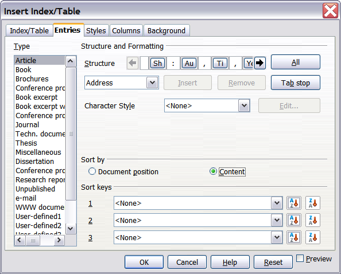Select Journal in Type list
The height and width of the screenshot is (274, 341).
(40, 124)
